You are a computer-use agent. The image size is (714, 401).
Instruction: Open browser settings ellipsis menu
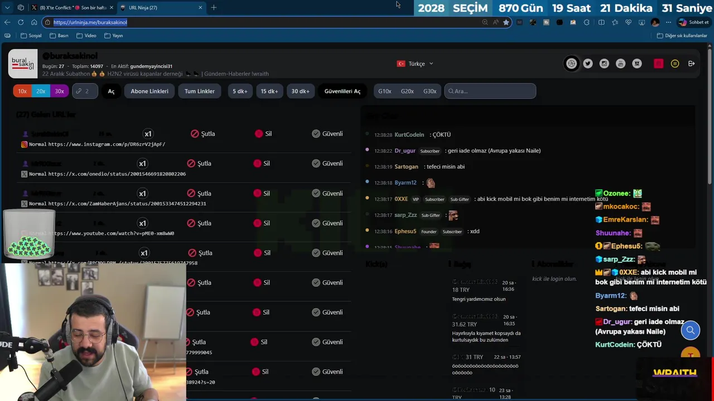coord(668,22)
